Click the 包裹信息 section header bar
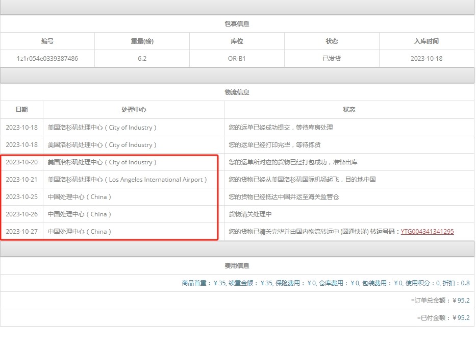The width and height of the screenshot is (476, 346). coord(238,23)
